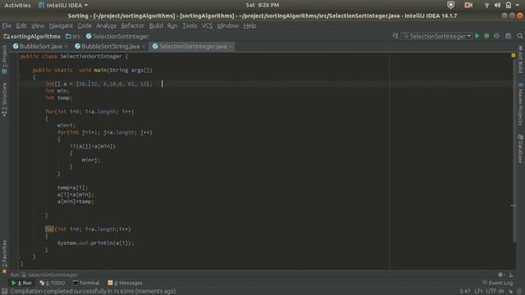The width and height of the screenshot is (525, 295).
Task: Open IntelliJ IDEA app menu in top bar
Action: tap(63, 5)
